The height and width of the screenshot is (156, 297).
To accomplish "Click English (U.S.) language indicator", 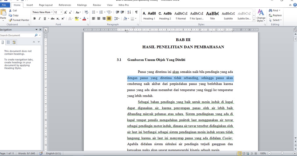I will (x=54, y=153).
